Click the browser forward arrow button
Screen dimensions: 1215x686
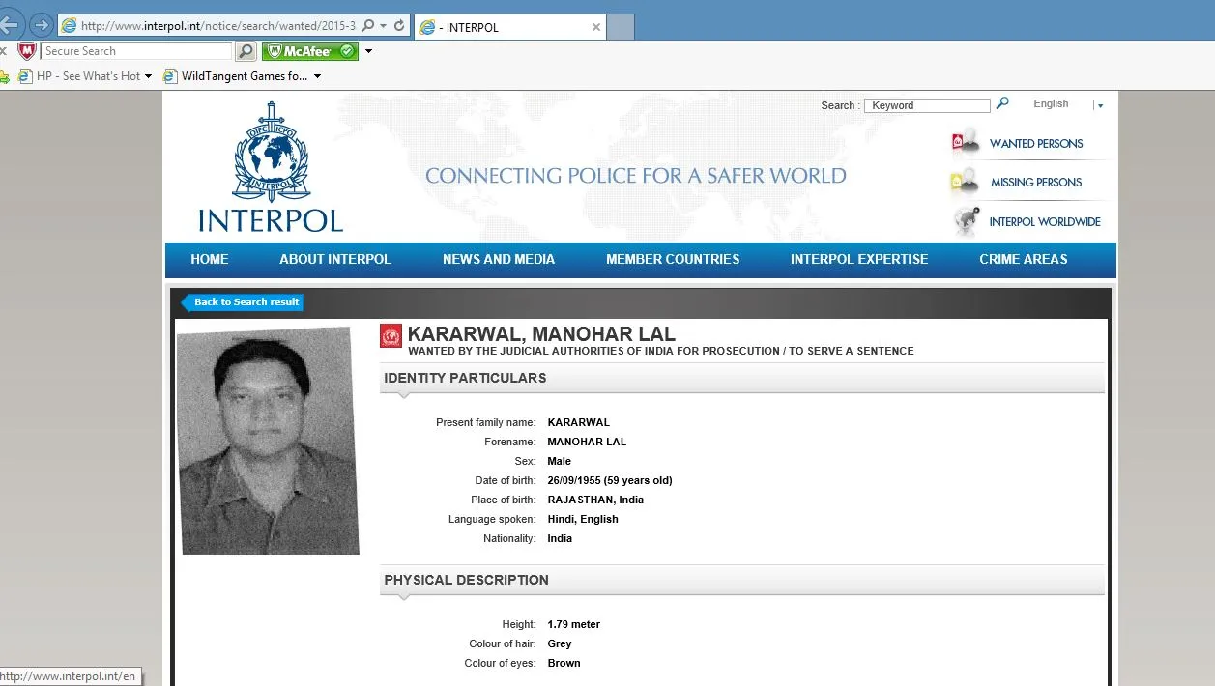tap(42, 25)
